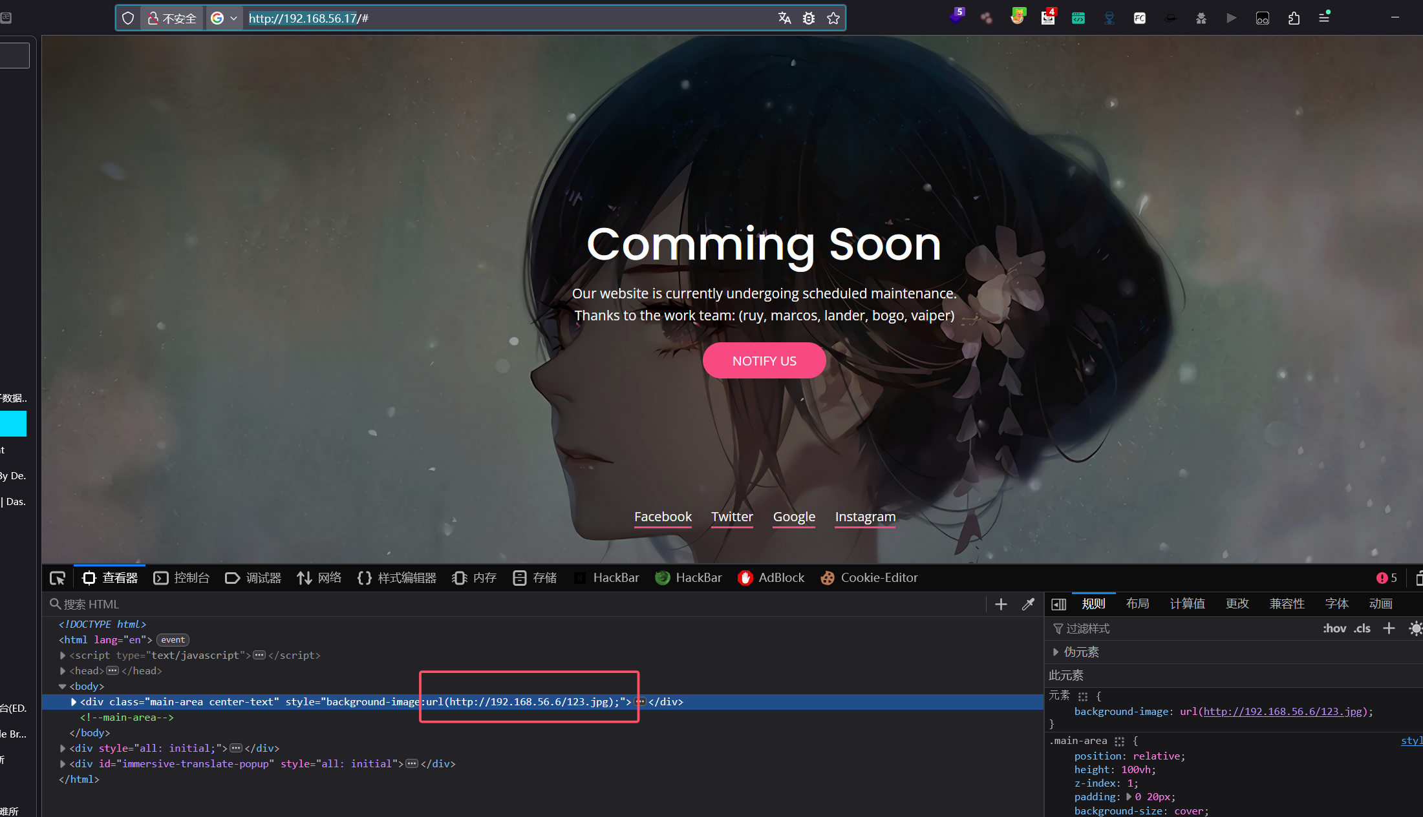The image size is (1423, 817).
Task: Switch to the 动画 Animations sidebar tab
Action: pos(1380,604)
